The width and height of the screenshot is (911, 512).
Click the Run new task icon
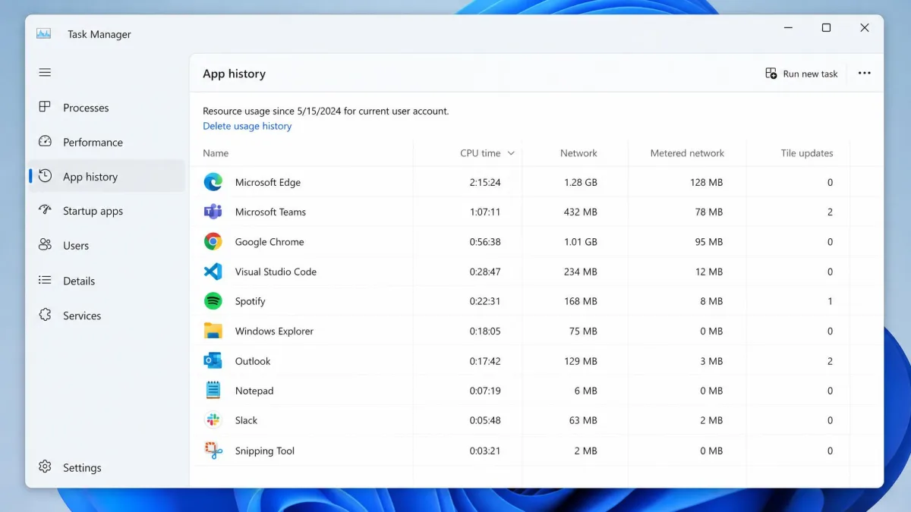point(771,74)
